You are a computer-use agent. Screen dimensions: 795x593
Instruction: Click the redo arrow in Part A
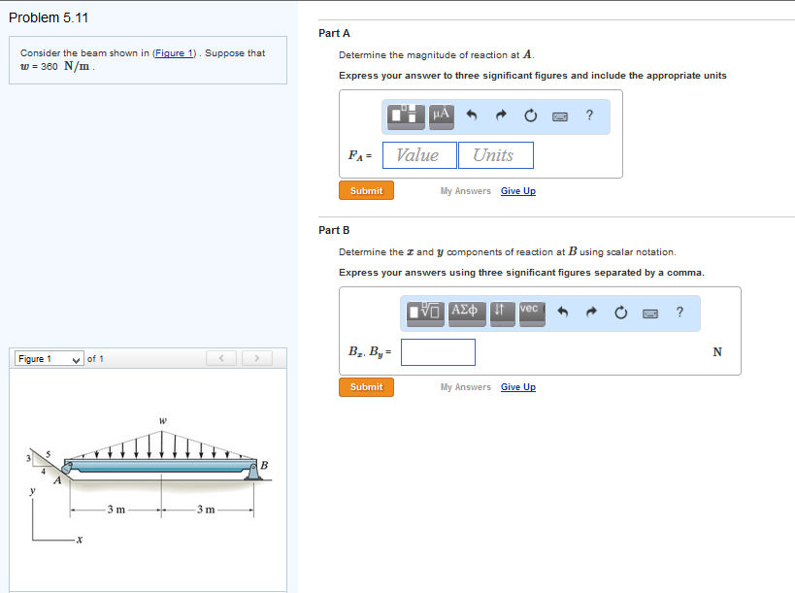point(502,116)
